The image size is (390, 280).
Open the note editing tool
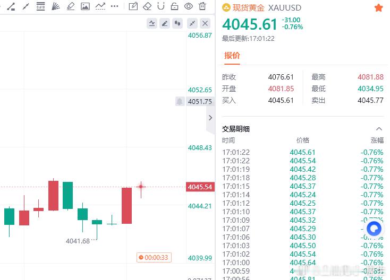coord(133,6)
